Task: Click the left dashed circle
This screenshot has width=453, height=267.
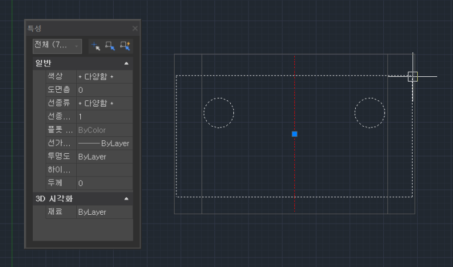Action: tap(204, 113)
